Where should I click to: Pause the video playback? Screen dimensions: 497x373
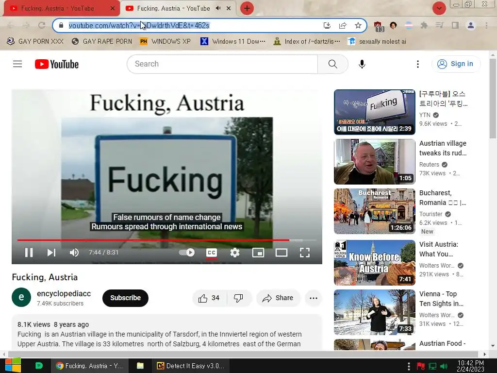29,253
